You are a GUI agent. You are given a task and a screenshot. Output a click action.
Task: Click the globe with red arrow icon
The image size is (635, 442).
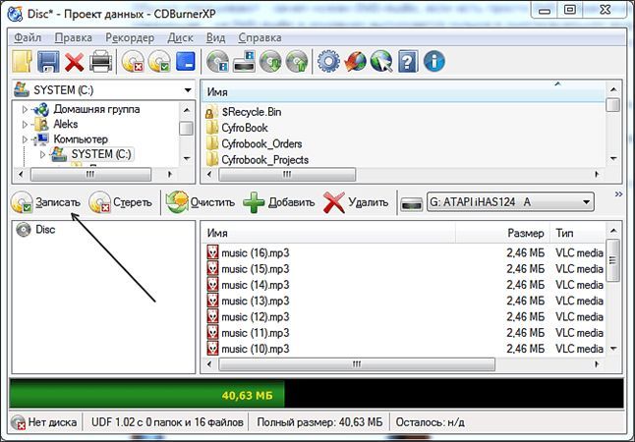click(x=355, y=62)
